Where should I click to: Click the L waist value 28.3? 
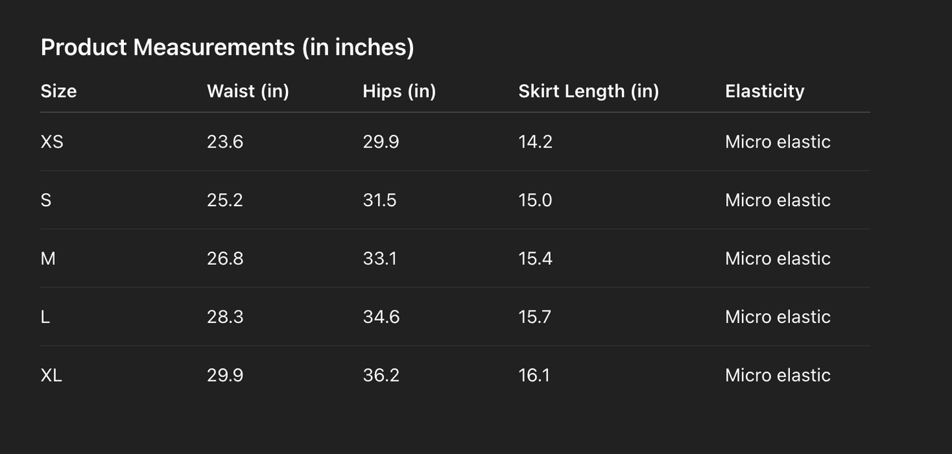coord(225,317)
